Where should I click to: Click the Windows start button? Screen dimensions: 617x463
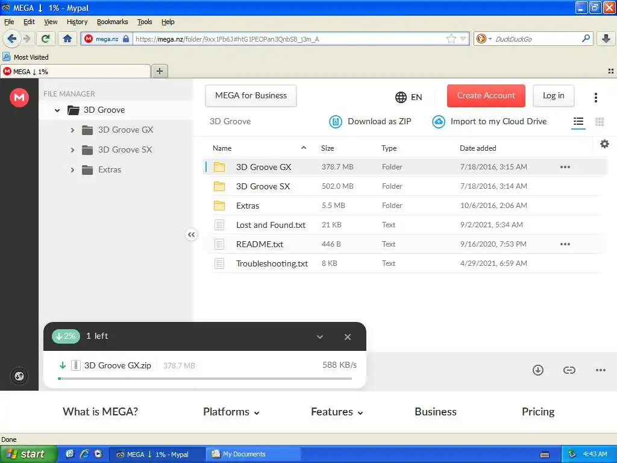pos(28,454)
